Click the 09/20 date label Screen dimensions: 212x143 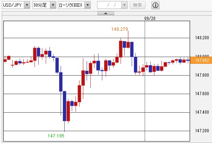point(150,19)
